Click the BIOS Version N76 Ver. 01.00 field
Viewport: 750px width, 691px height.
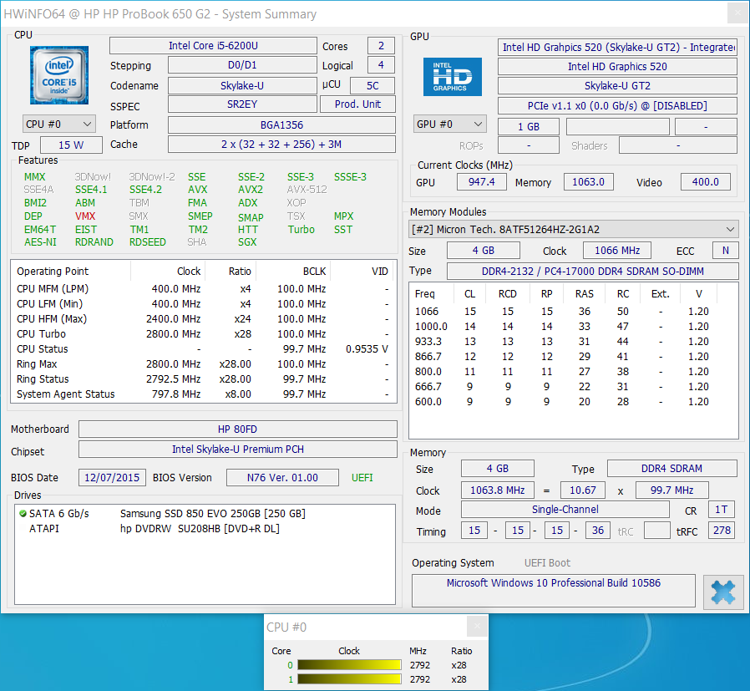(282, 478)
